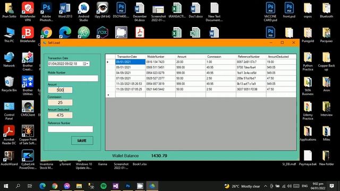Viewport: 340px width, 191px height.
Task: Open the Nox player desktop shortcut
Action: [103, 32]
